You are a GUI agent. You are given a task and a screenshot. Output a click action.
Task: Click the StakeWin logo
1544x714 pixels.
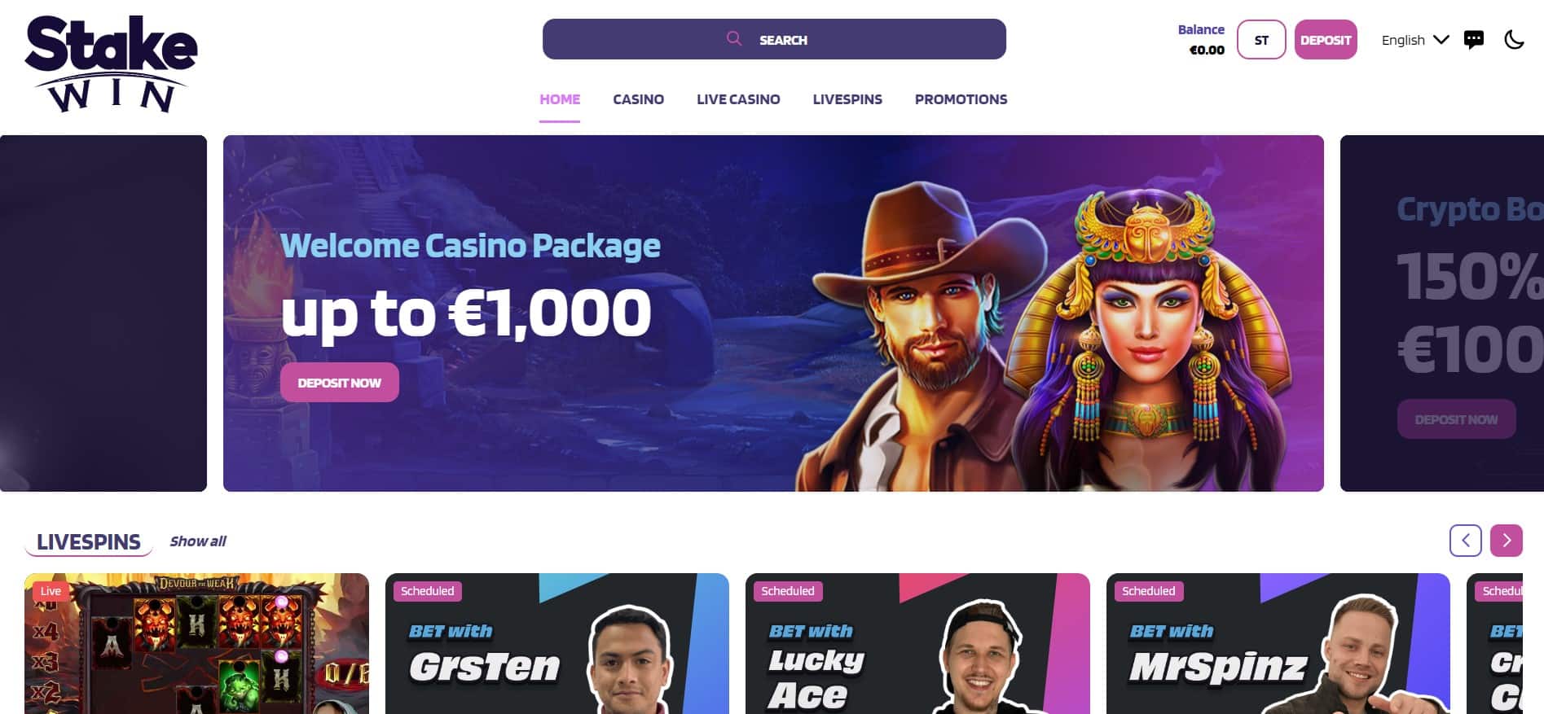tap(111, 64)
